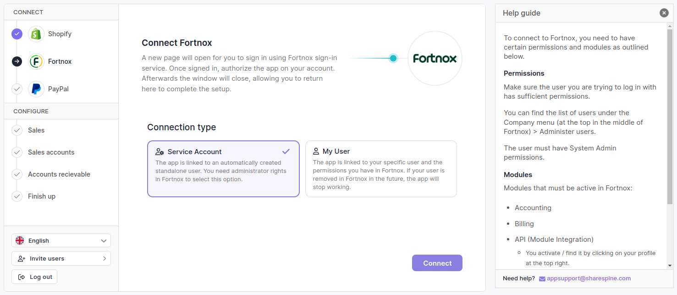Click the Fortnox logo icon in sidebar
The width and height of the screenshot is (677, 295).
(x=36, y=61)
